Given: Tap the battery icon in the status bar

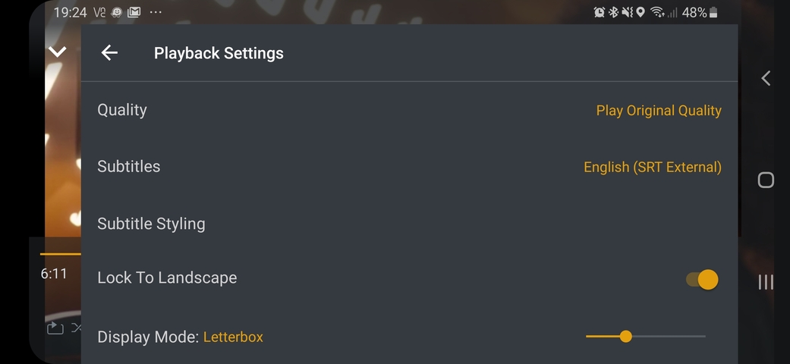Looking at the screenshot, I should [x=713, y=12].
